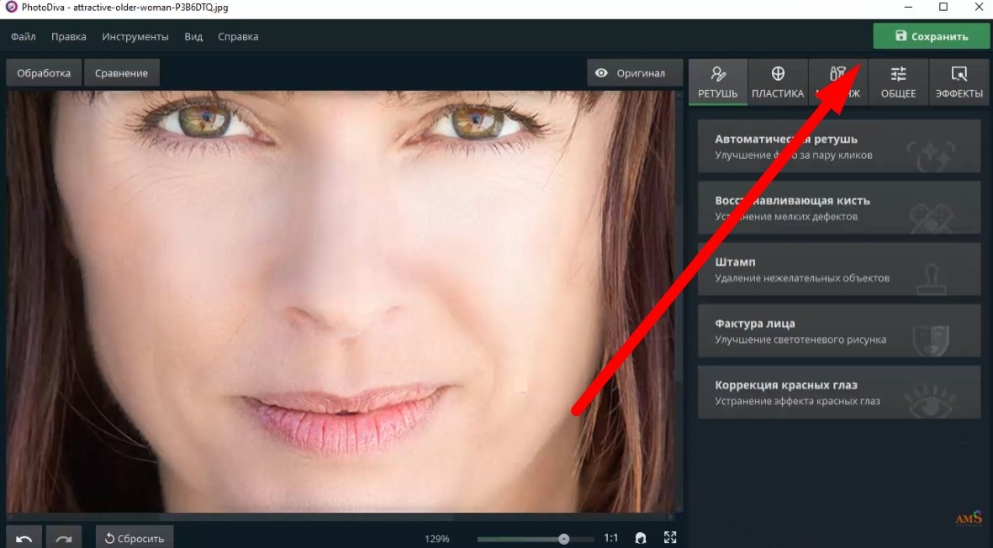The height and width of the screenshot is (548, 993).
Task: Open the Фактура лица tool
Action: tap(839, 330)
